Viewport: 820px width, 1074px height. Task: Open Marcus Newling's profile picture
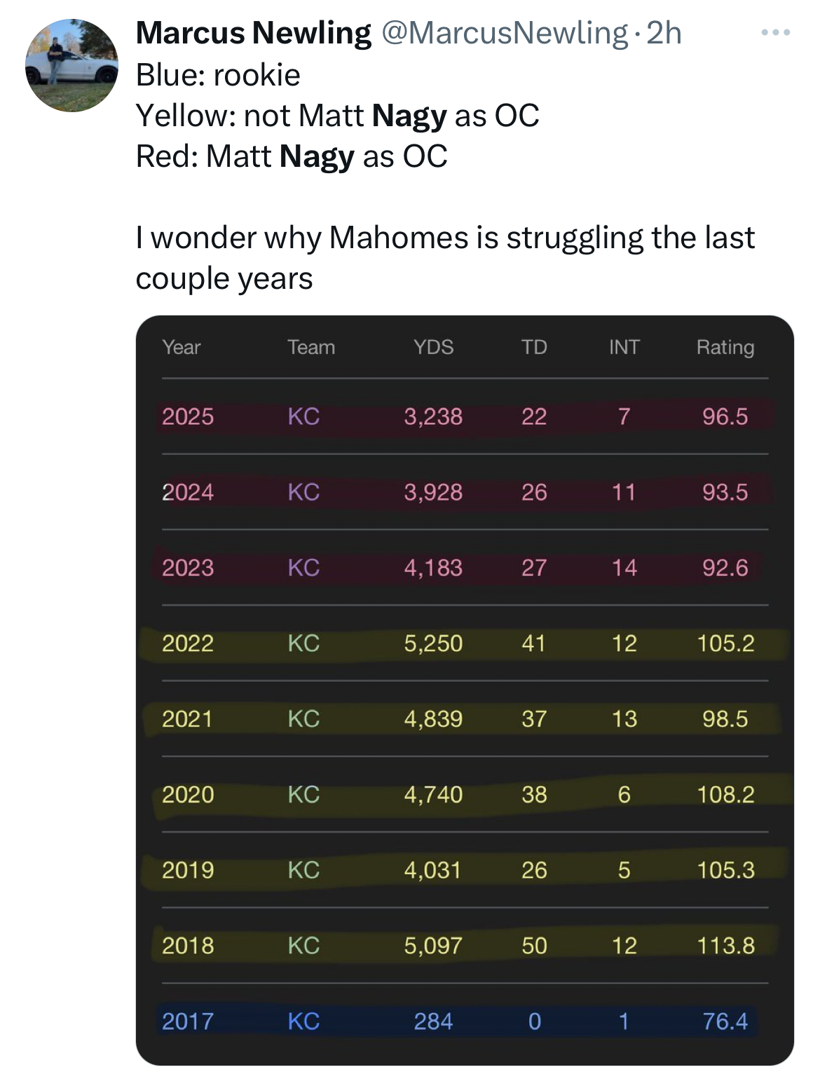coord(71,66)
